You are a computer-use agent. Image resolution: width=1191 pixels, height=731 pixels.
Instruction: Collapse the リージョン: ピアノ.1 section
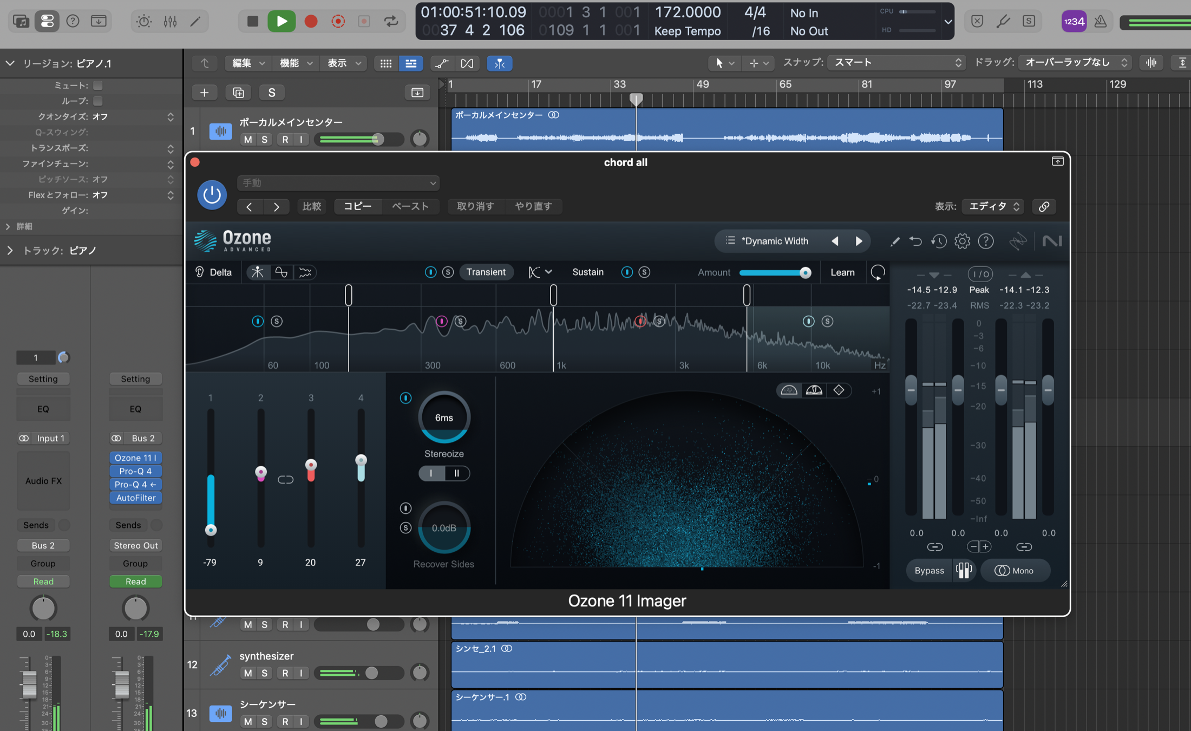pyautogui.click(x=10, y=63)
